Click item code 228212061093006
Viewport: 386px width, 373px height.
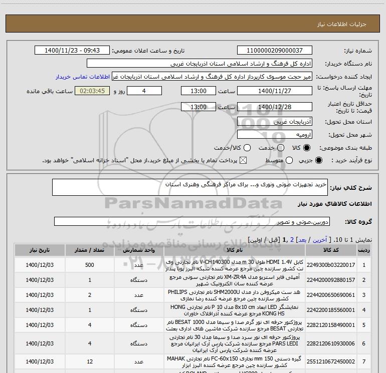pos(331,343)
